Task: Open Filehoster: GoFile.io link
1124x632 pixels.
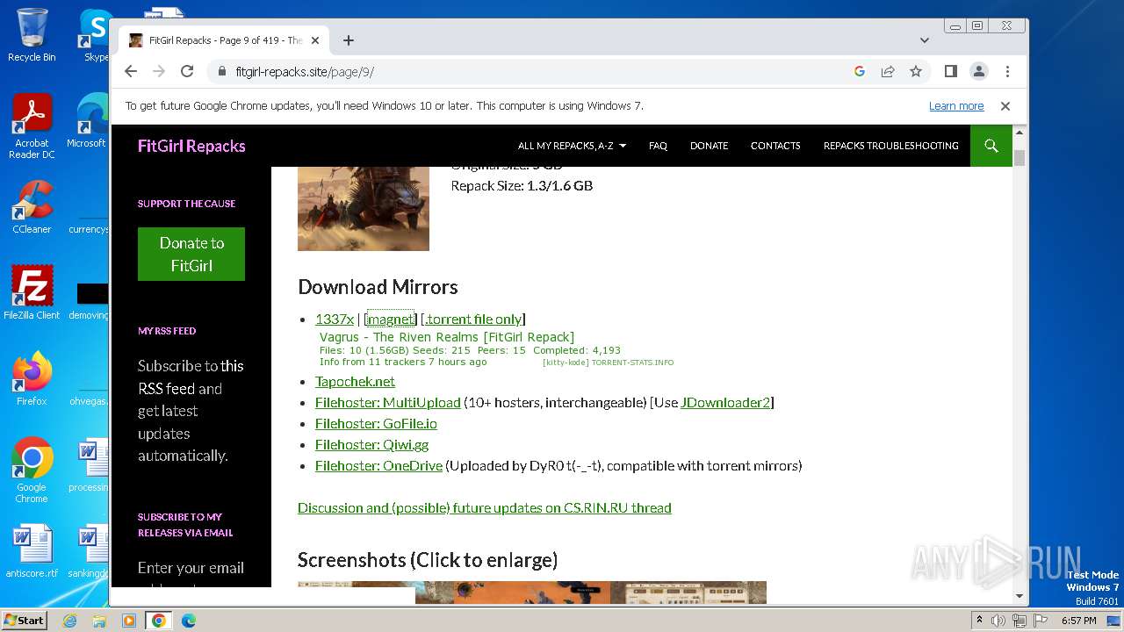Action: [x=376, y=423]
